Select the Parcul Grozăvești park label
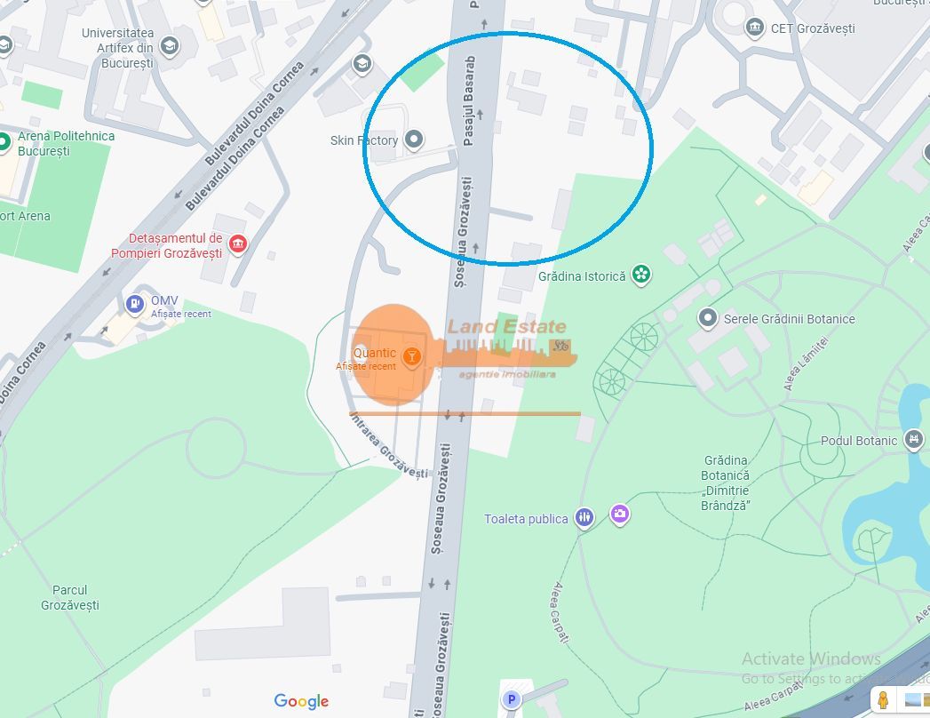This screenshot has width=930, height=718. tap(70, 597)
